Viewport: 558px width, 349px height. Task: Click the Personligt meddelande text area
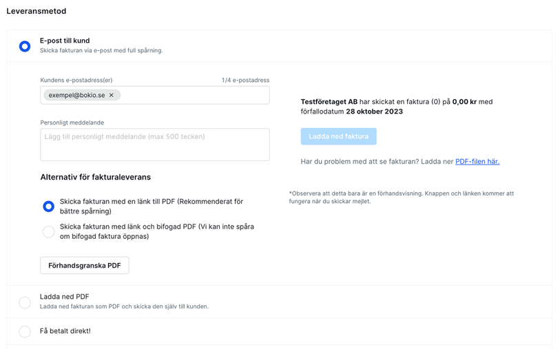click(155, 145)
